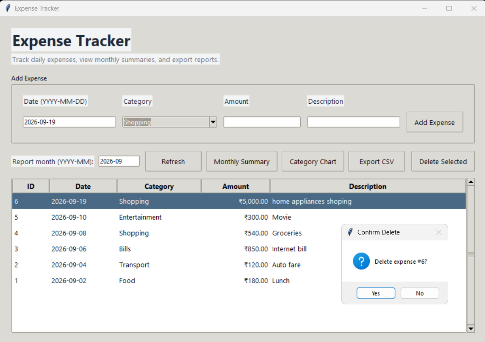Viewport: 485px width, 342px height.
Task: Click the Refresh button
Action: [173, 161]
